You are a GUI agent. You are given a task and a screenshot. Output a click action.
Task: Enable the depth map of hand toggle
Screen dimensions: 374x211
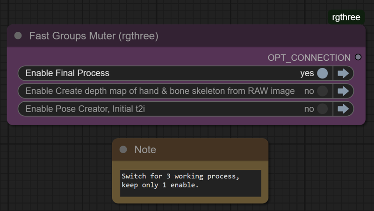(x=323, y=91)
